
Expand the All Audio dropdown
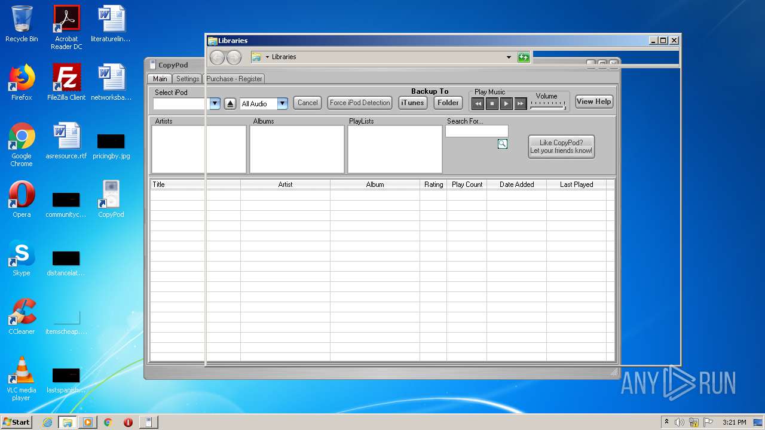[283, 104]
